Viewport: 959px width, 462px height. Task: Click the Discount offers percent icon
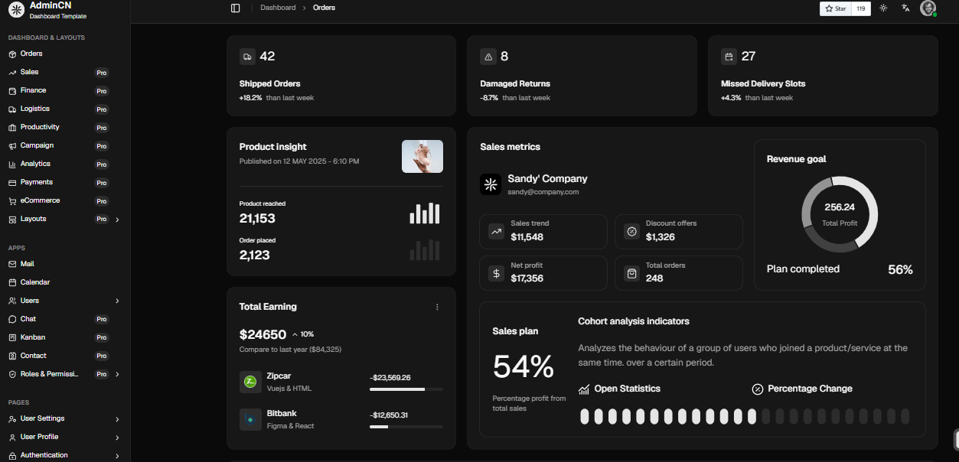pyautogui.click(x=631, y=231)
